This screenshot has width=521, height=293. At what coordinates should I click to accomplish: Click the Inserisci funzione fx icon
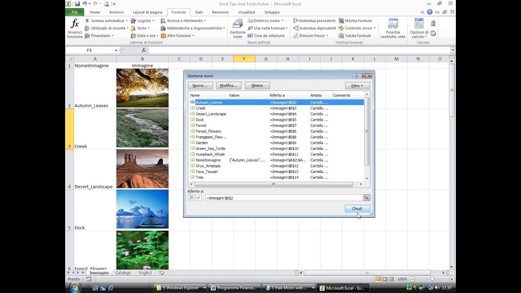click(75, 28)
